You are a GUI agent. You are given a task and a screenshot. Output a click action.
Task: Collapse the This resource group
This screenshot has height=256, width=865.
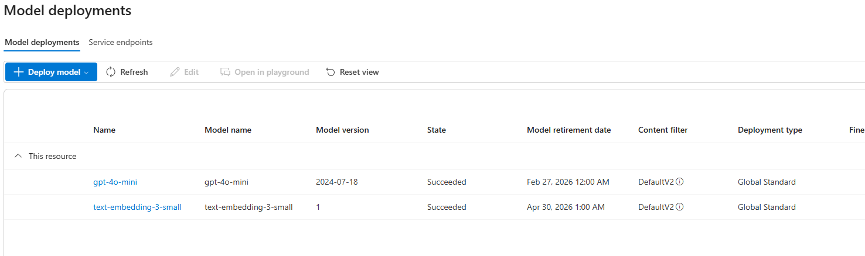[x=18, y=156]
